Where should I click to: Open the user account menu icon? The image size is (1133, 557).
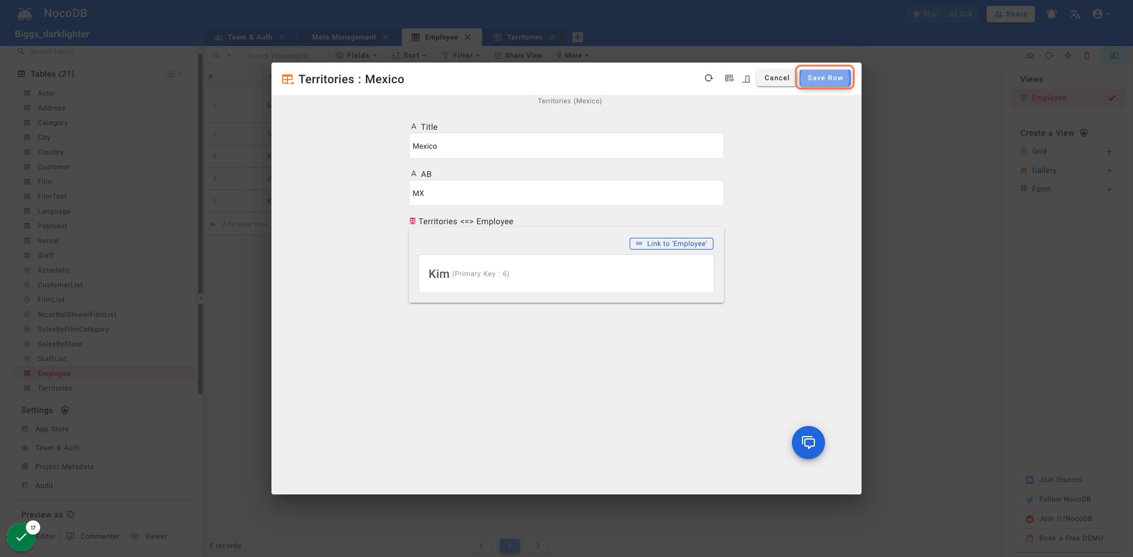pos(1101,14)
